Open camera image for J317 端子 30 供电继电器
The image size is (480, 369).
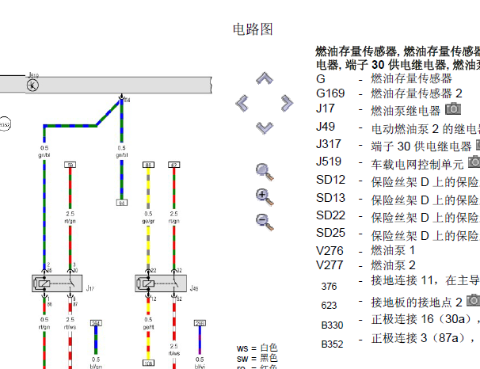pyautogui.click(x=478, y=144)
